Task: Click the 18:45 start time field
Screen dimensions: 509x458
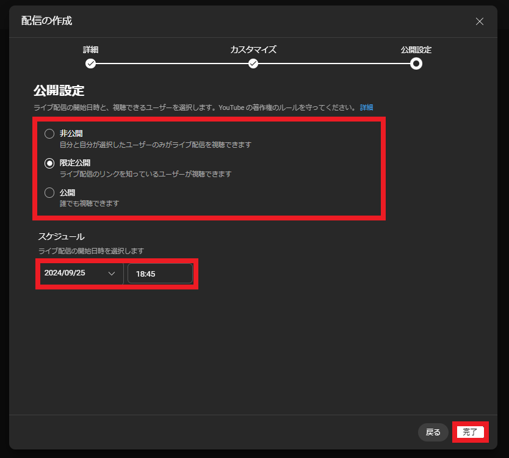Action: click(160, 274)
